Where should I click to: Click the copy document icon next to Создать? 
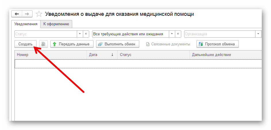(43, 44)
